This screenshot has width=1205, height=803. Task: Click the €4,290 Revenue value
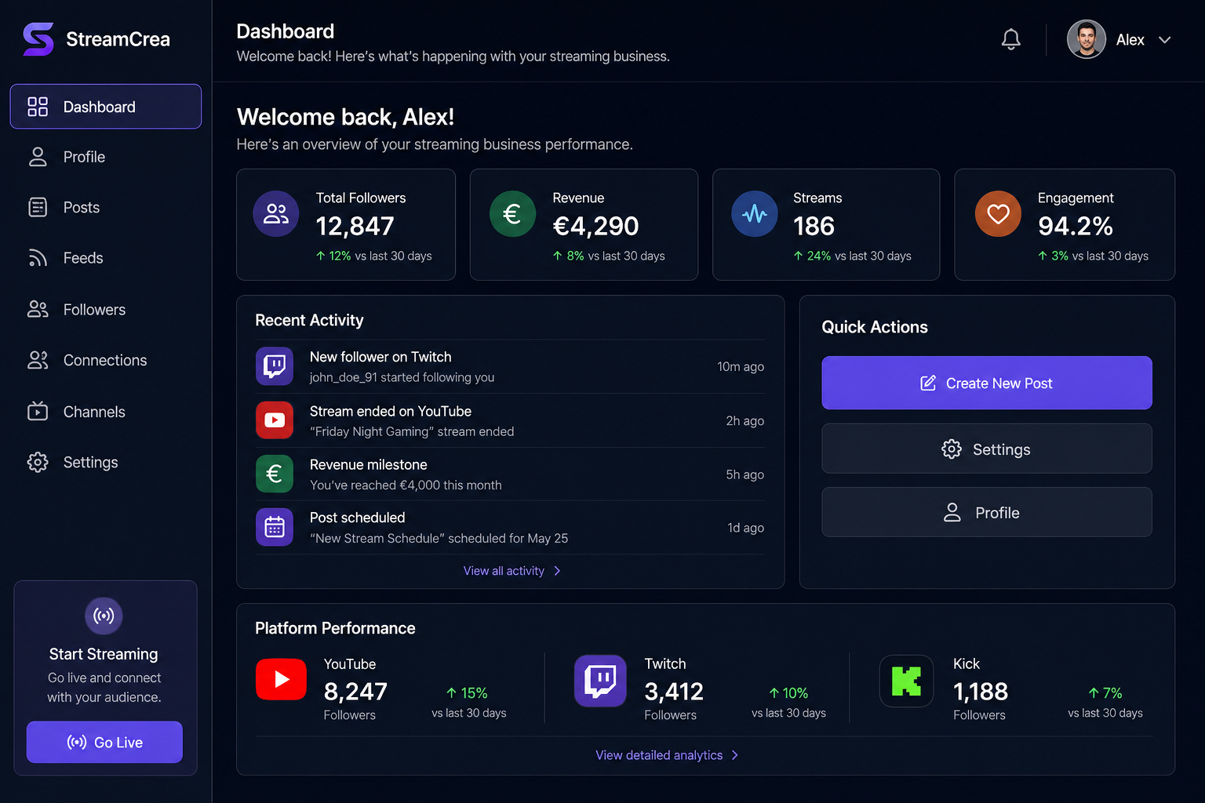point(595,227)
